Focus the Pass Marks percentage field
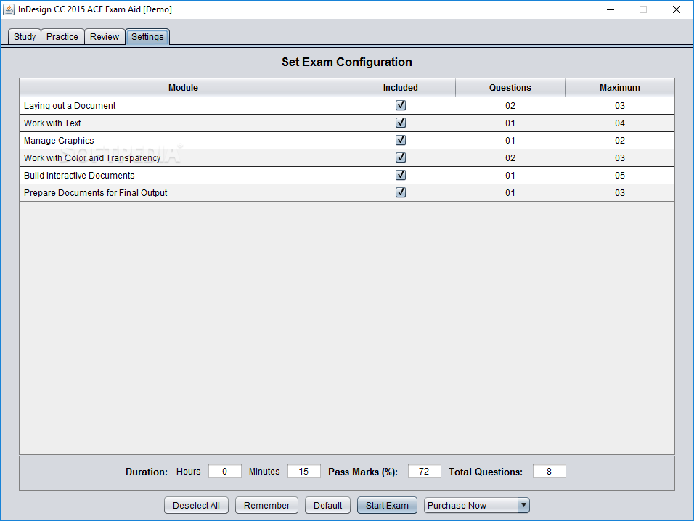Viewport: 694px width, 521px height. [x=424, y=472]
